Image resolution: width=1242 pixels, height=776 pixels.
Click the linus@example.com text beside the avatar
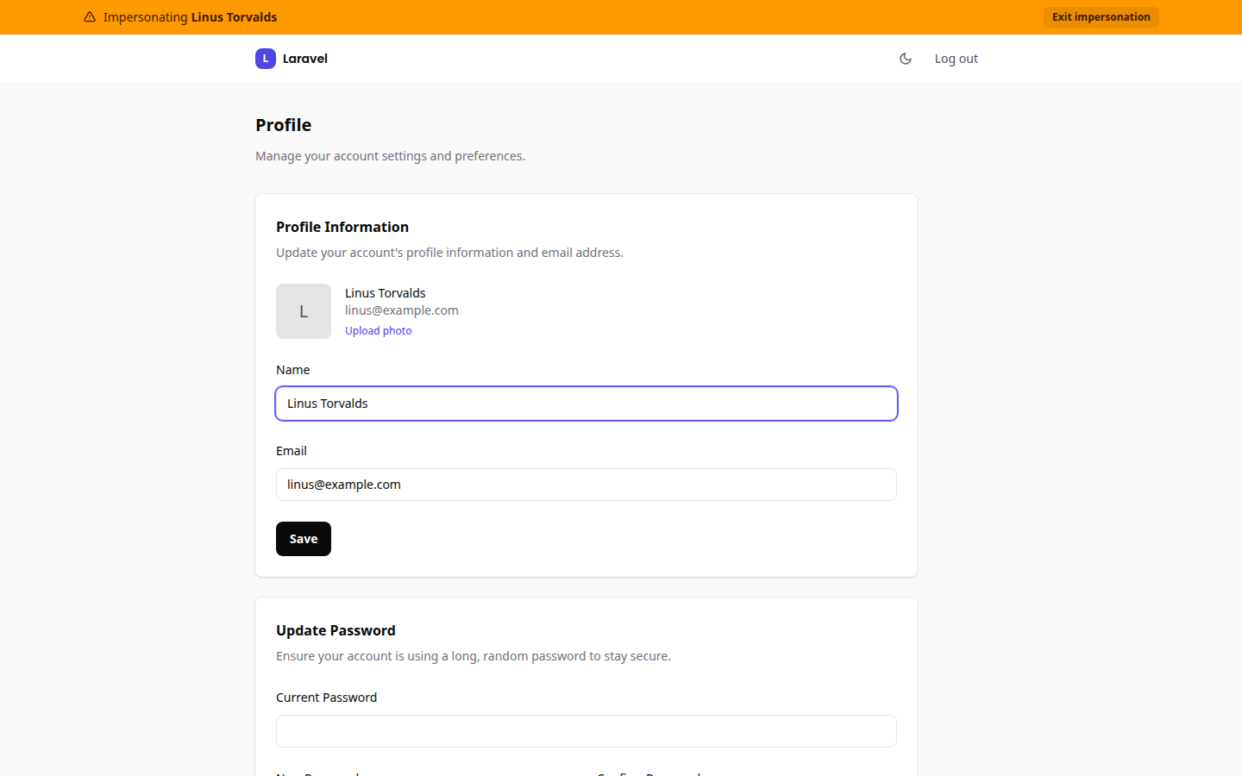pyautogui.click(x=402, y=310)
